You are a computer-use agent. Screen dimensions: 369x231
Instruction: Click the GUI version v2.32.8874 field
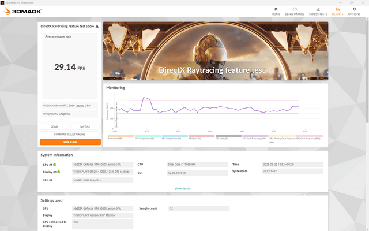pos(197,173)
